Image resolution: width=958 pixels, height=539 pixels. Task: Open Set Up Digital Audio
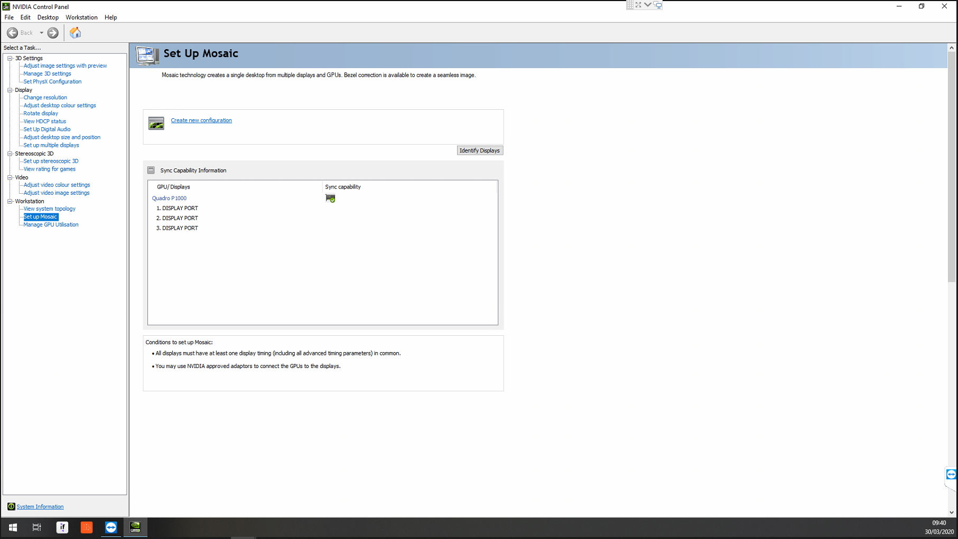[x=46, y=129]
